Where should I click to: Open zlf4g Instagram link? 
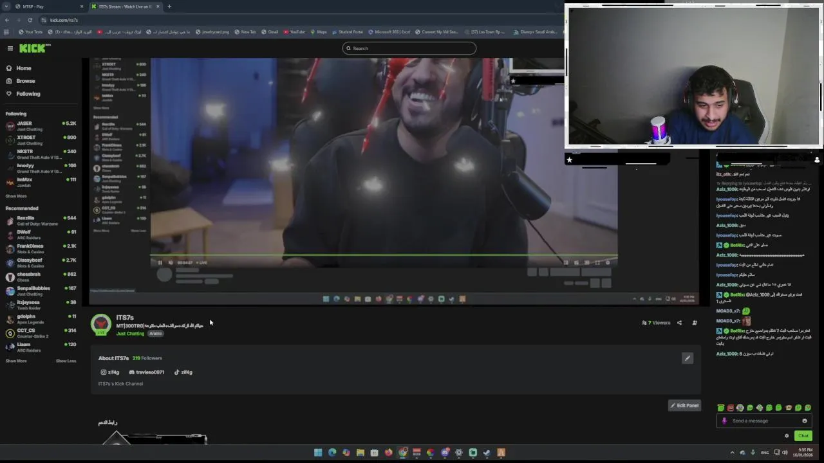click(110, 372)
